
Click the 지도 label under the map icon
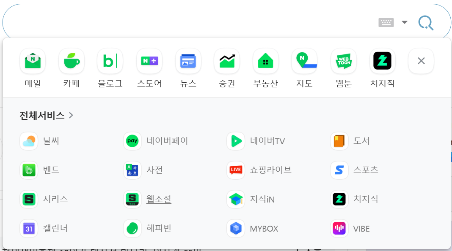[x=304, y=84]
